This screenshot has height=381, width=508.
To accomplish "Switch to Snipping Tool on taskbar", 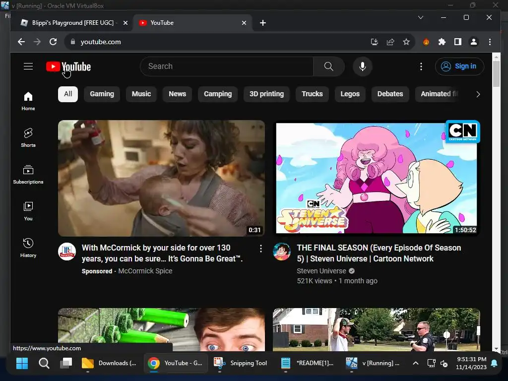I will pos(241,363).
